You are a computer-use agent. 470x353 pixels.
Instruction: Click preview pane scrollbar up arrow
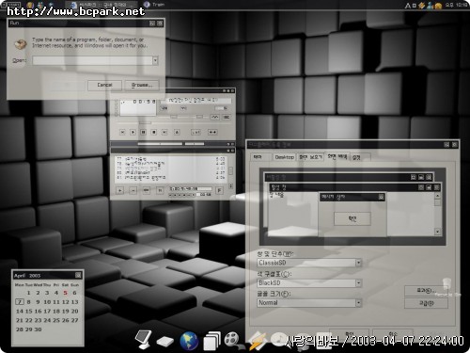tap(437, 196)
